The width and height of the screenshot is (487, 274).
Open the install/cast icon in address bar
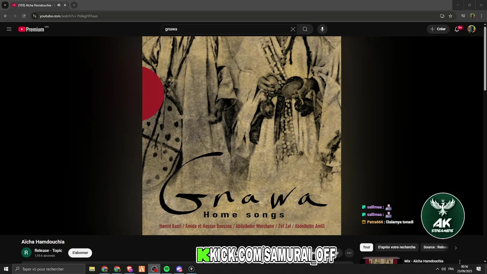tap(442, 16)
